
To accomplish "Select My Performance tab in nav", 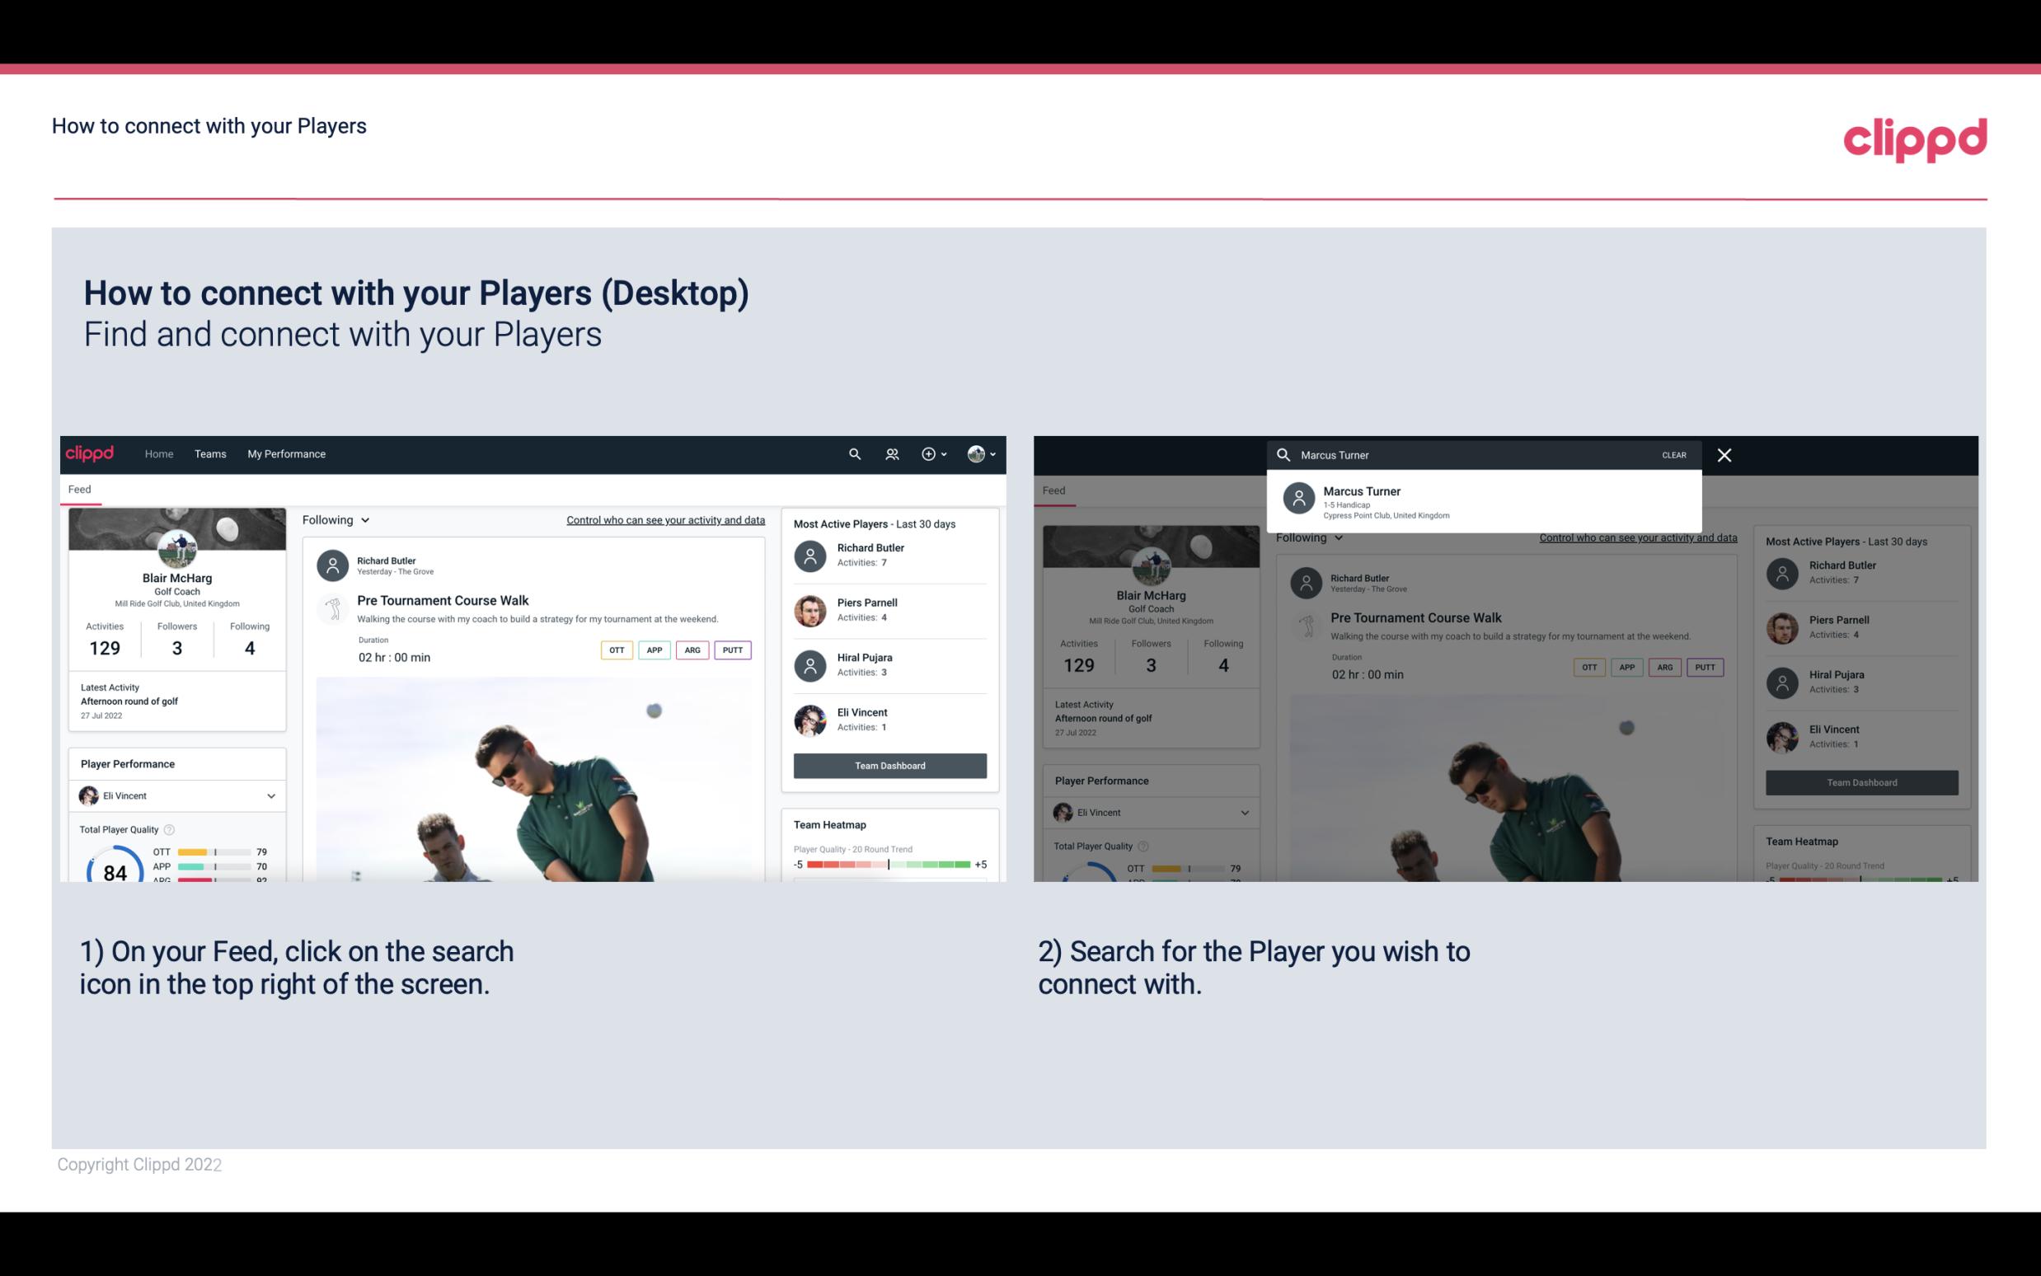I will 285,453.
